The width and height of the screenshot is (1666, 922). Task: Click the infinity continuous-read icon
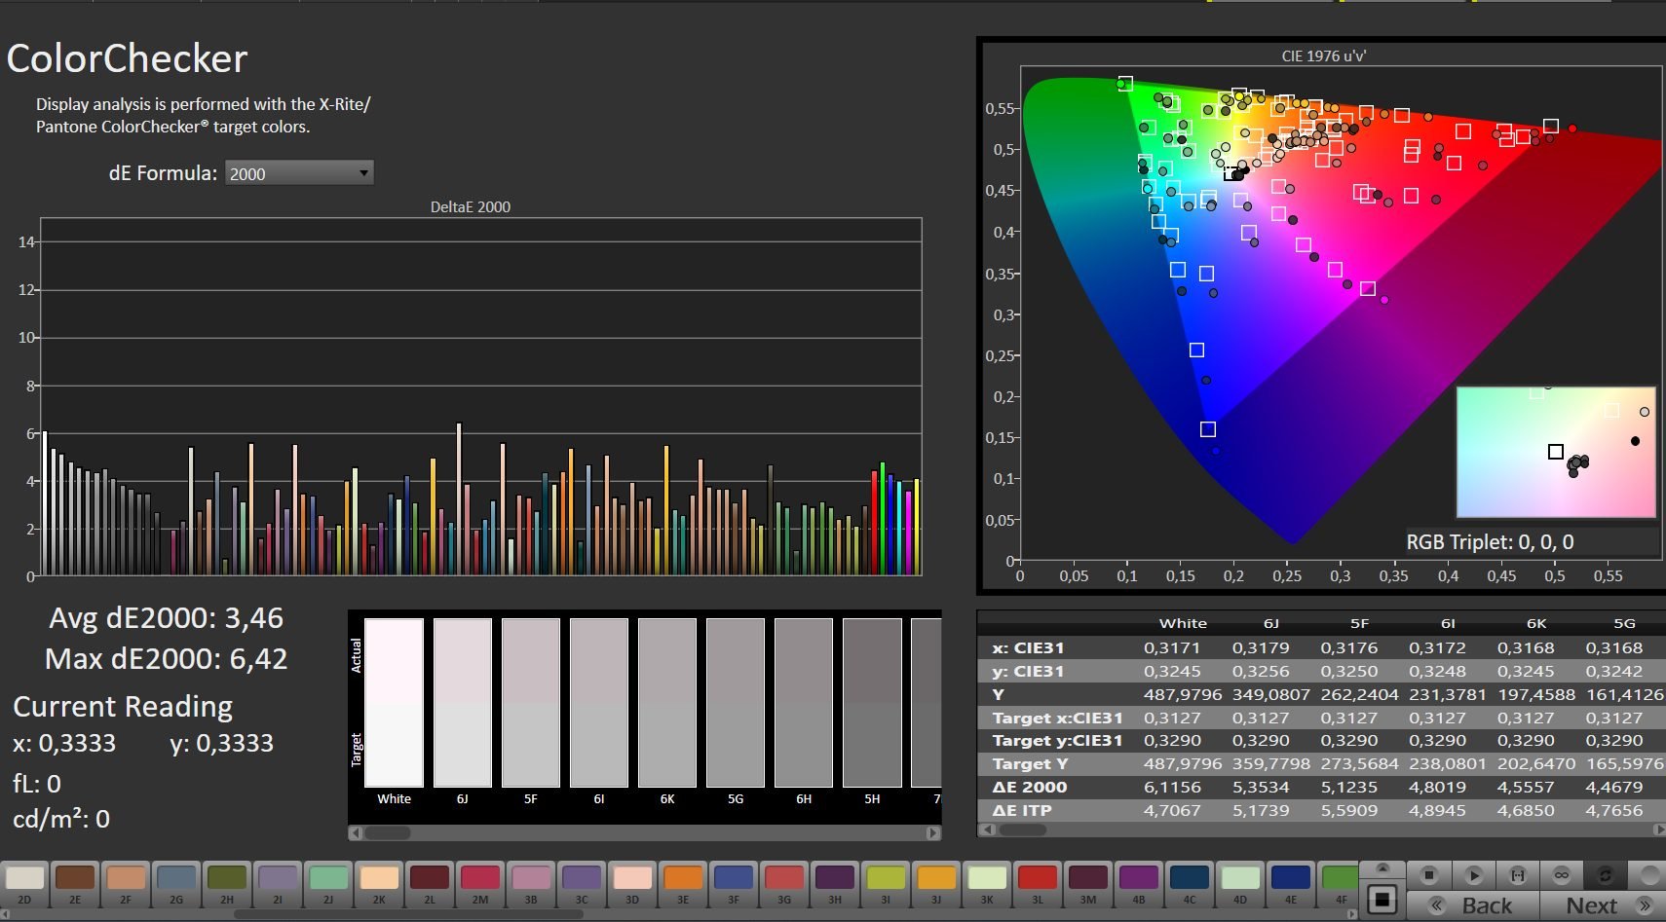click(1561, 875)
